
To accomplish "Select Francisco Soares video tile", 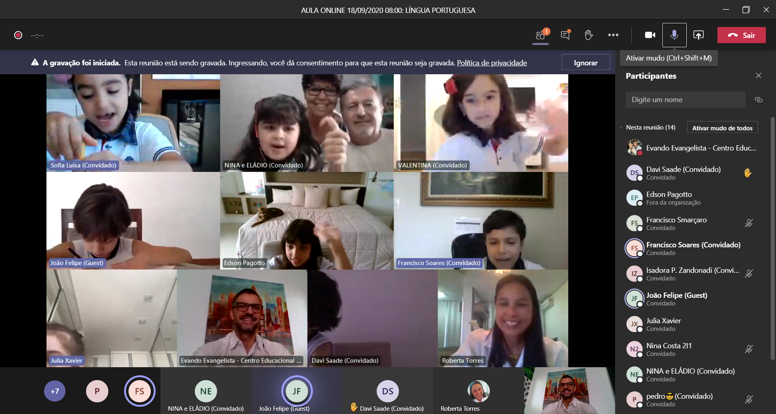I will click(x=481, y=221).
